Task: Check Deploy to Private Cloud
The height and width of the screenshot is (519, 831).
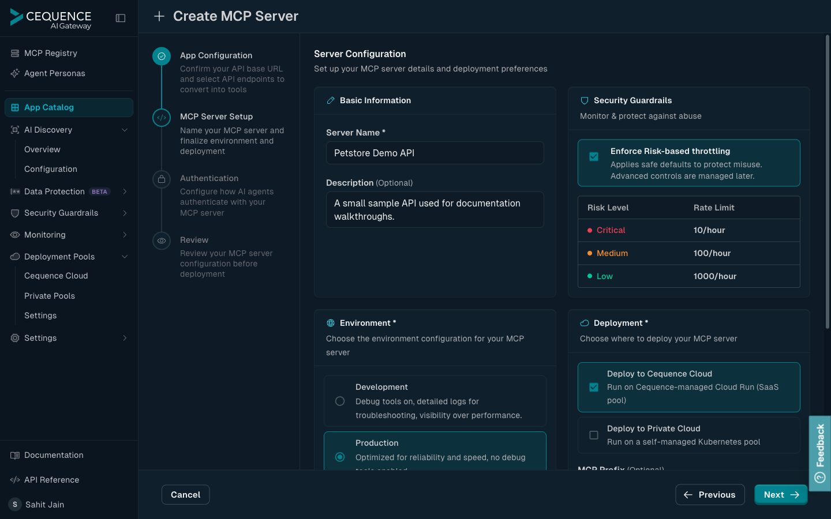Action: 594,435
